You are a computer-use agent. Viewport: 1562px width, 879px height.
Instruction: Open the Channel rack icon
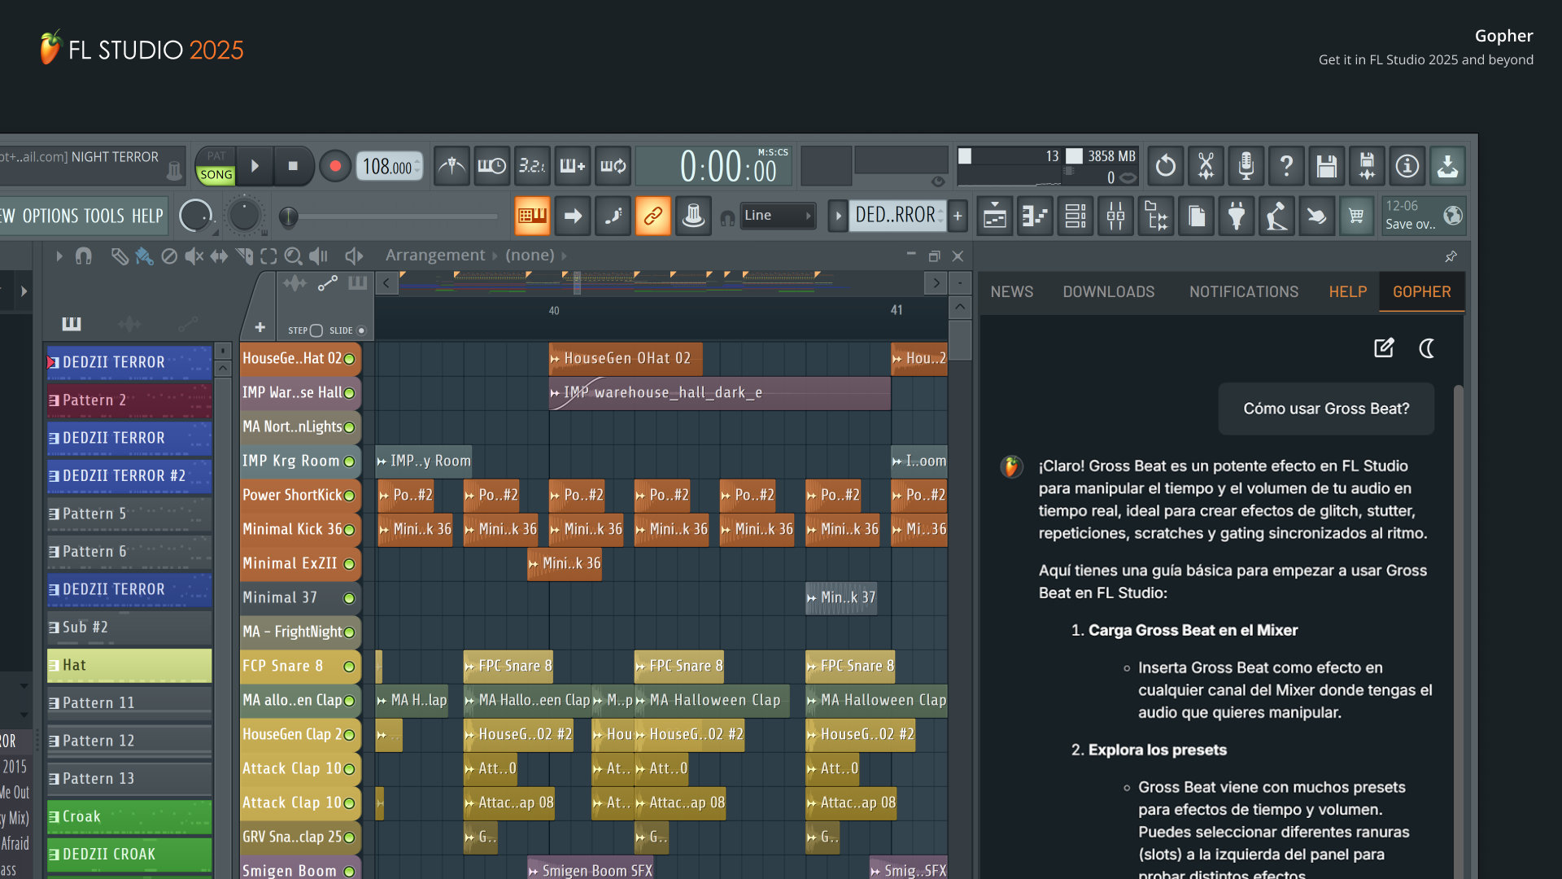pos(1075,216)
